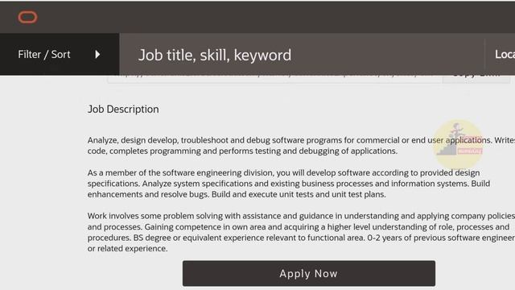The height and width of the screenshot is (290, 515).
Task: Click the partially hidden Copy Link button
Action: coord(476,79)
